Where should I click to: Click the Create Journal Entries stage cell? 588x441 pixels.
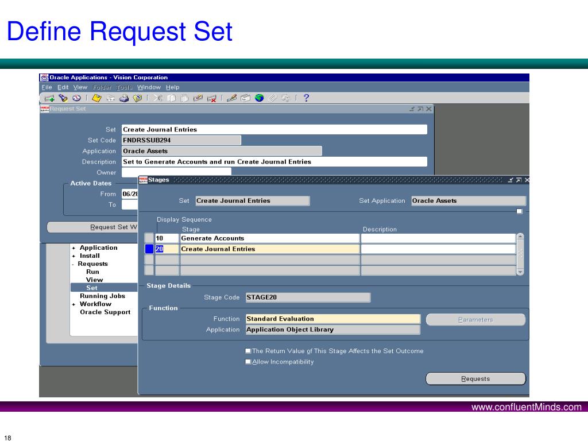270,249
